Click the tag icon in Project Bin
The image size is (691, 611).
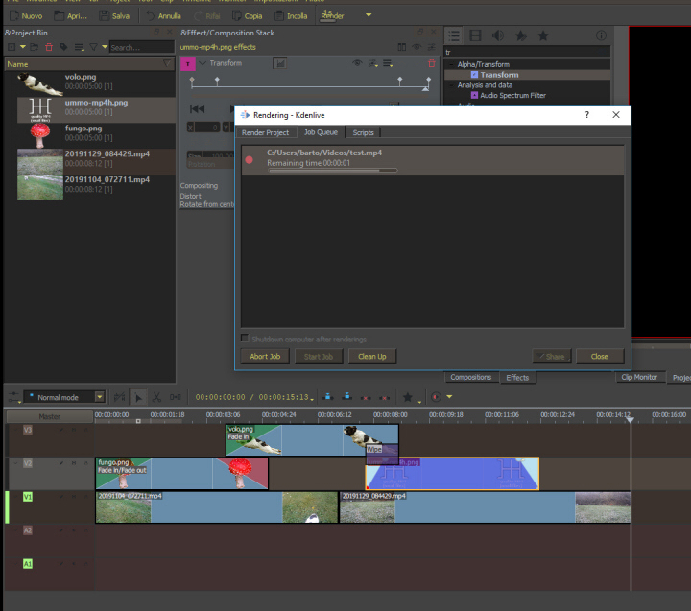click(64, 47)
